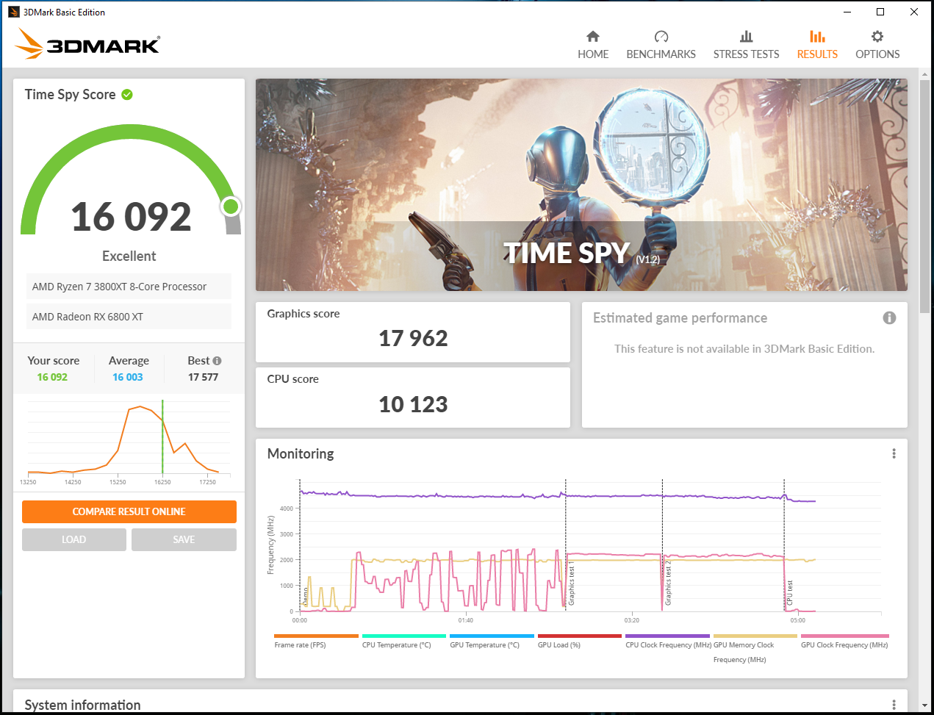Click AMD Ryzen 7 3800XT processor text
This screenshot has width=934, height=715.
point(119,287)
